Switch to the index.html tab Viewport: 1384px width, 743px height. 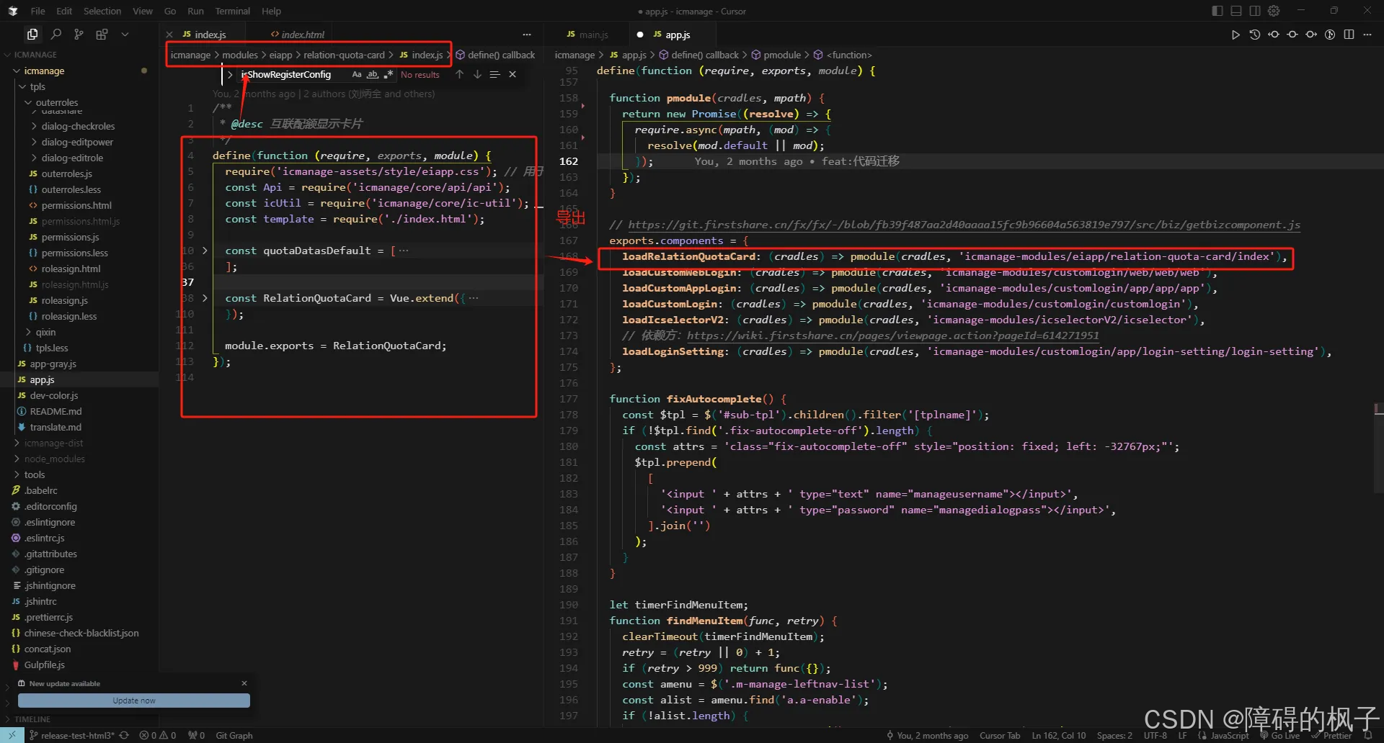tap(297, 35)
